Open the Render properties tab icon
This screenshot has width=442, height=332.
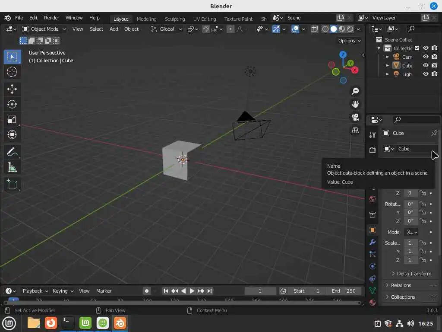pyautogui.click(x=373, y=150)
